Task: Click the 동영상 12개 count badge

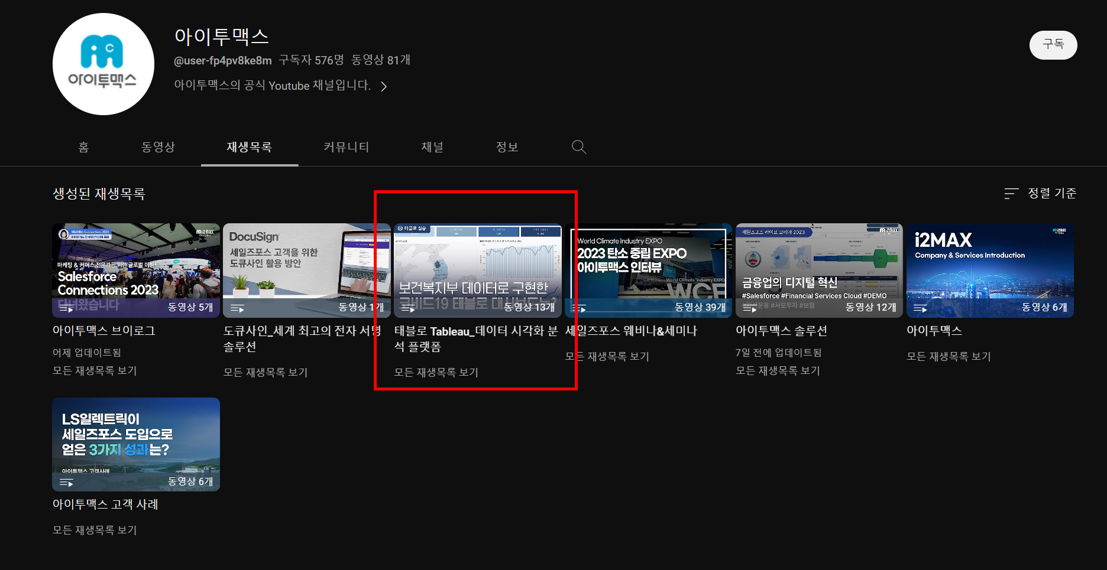Action: point(871,307)
